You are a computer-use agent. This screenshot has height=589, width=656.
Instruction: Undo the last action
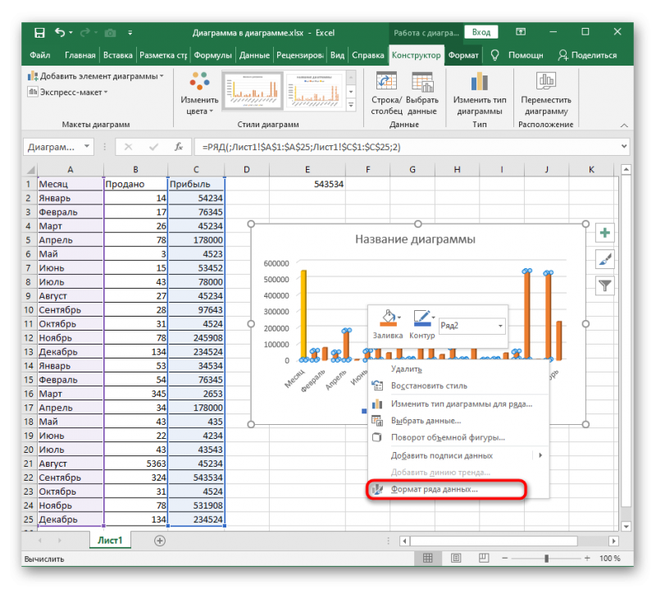coord(60,32)
